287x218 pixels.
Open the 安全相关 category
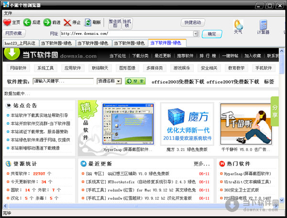(209, 68)
